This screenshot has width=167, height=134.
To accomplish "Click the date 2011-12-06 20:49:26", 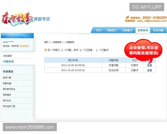I will pyautogui.click(x=73, y=65).
